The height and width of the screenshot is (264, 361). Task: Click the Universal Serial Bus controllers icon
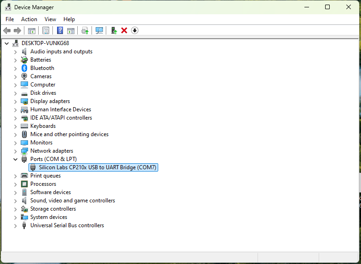coord(24,225)
